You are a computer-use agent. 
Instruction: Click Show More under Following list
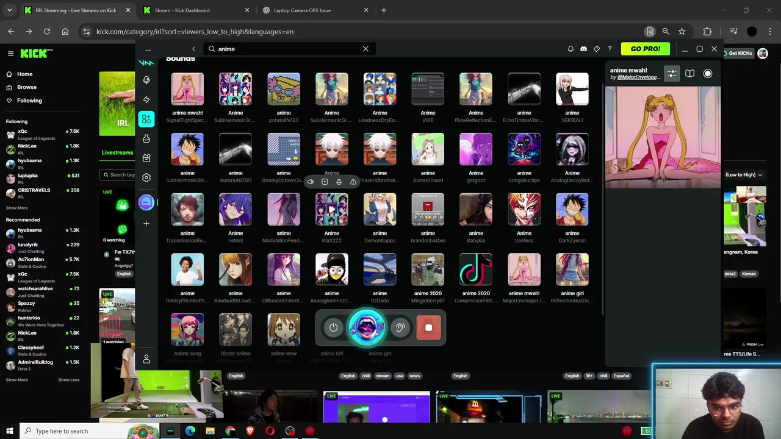pyautogui.click(x=16, y=208)
